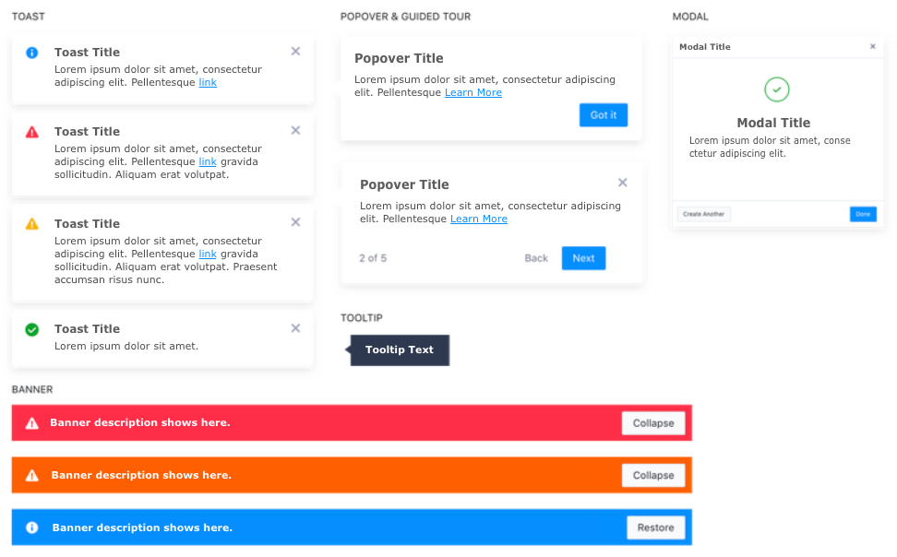897x557 pixels.
Task: Close the guided tour popover
Action: (x=623, y=183)
